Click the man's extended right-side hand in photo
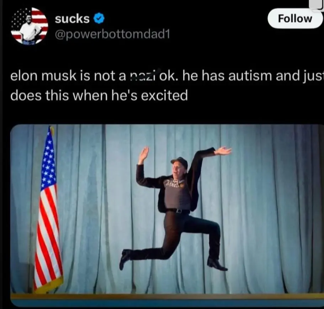Image resolution: width=324 pixels, height=309 pixels. [223, 151]
